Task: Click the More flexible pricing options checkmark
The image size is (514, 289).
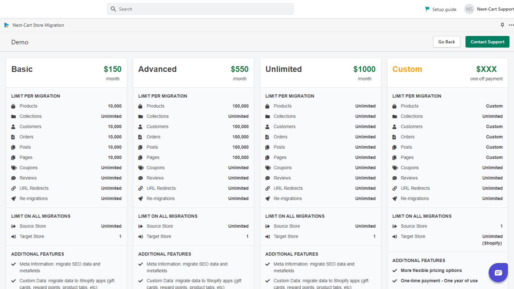Action: coord(394,271)
